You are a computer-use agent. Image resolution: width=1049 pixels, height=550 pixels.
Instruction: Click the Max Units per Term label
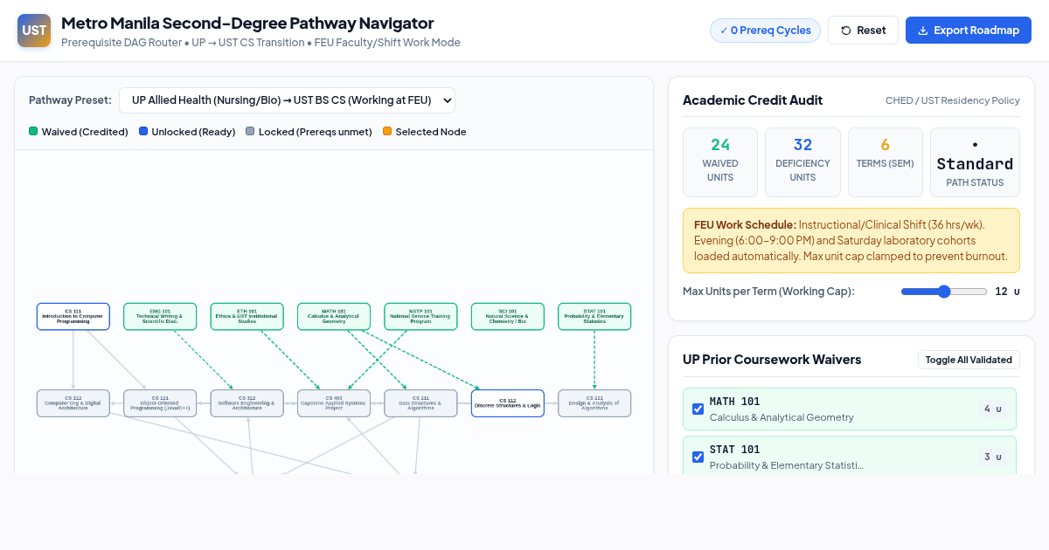point(768,292)
